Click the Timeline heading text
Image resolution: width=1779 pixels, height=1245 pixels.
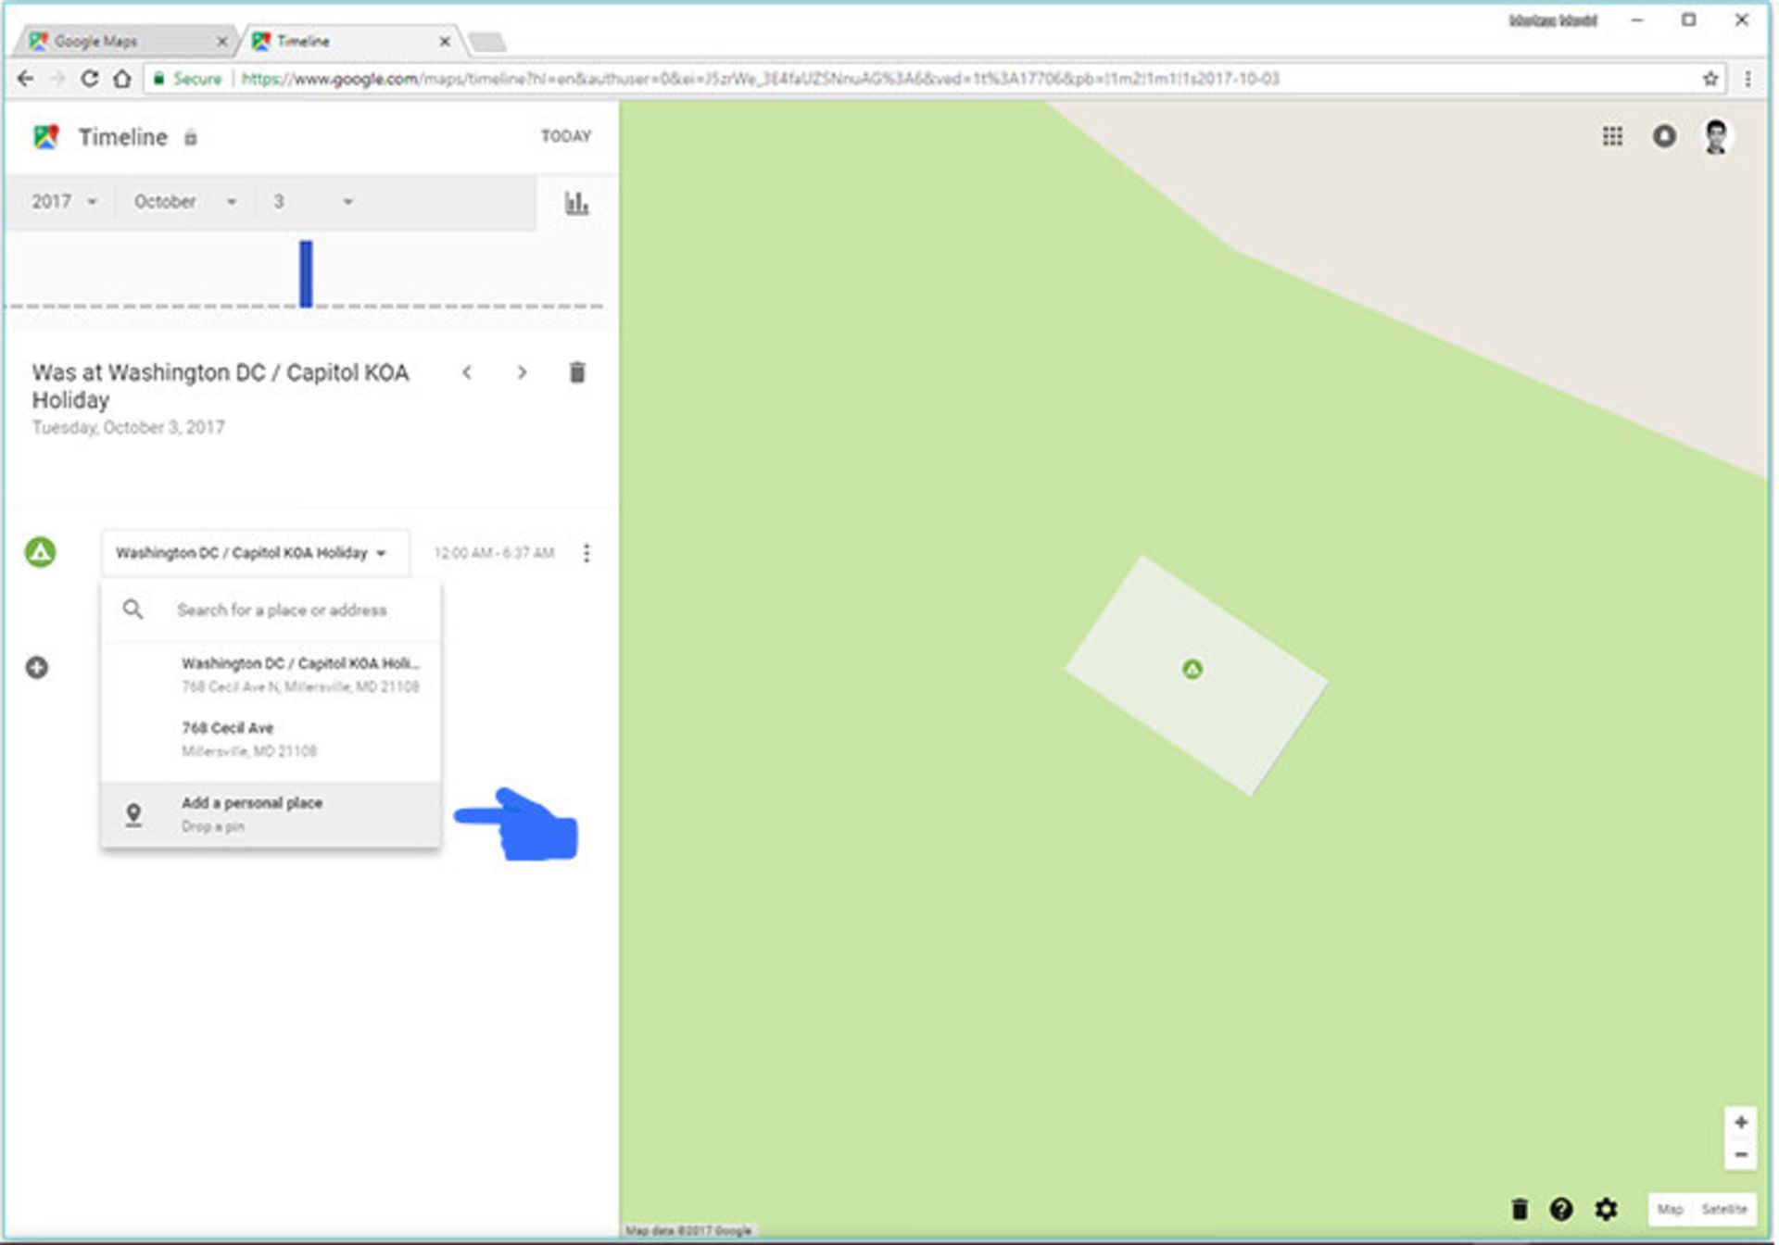(x=123, y=137)
